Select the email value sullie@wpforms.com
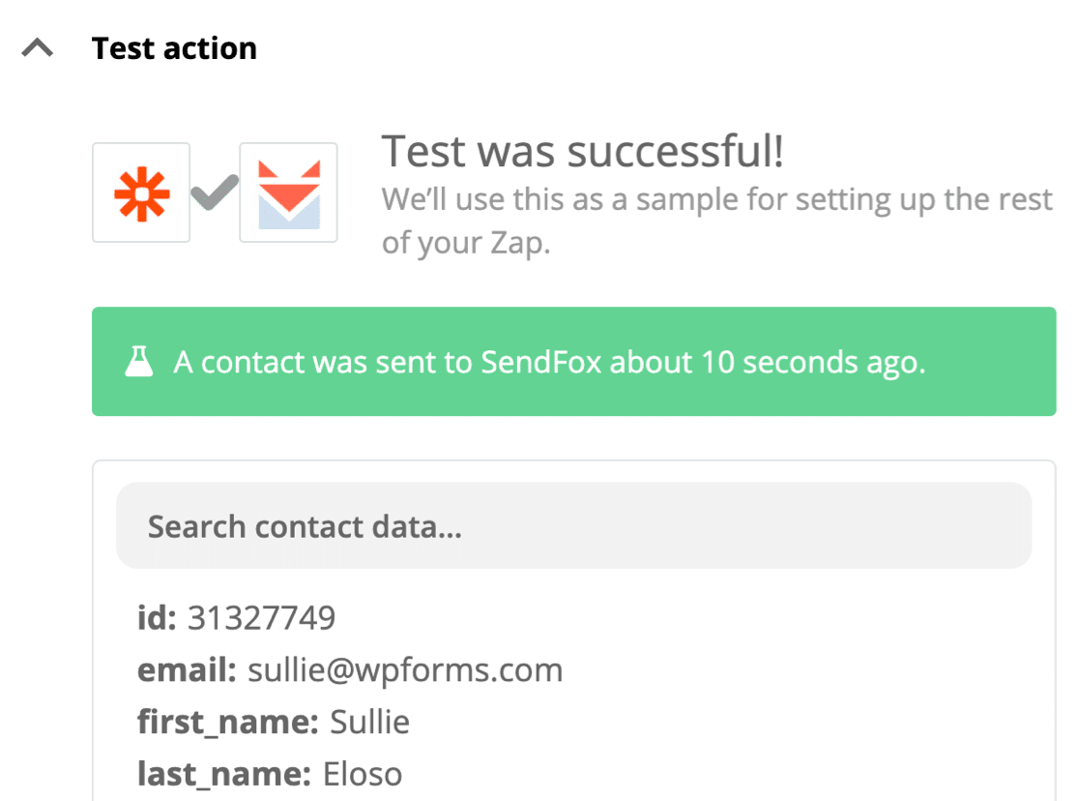 click(405, 669)
